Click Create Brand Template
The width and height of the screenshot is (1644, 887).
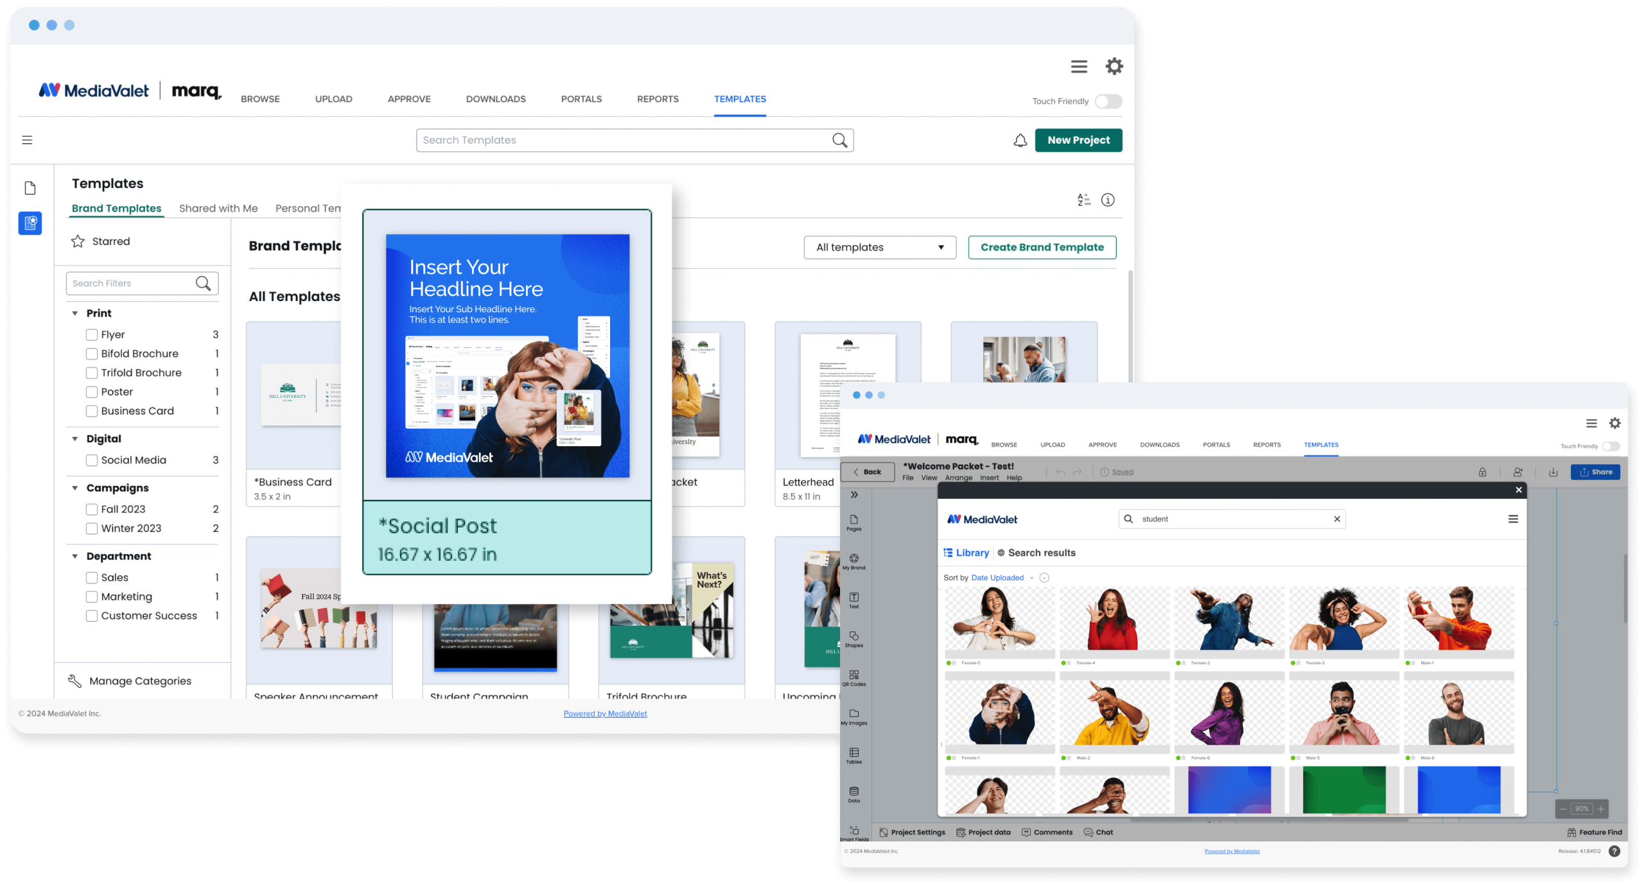point(1042,247)
